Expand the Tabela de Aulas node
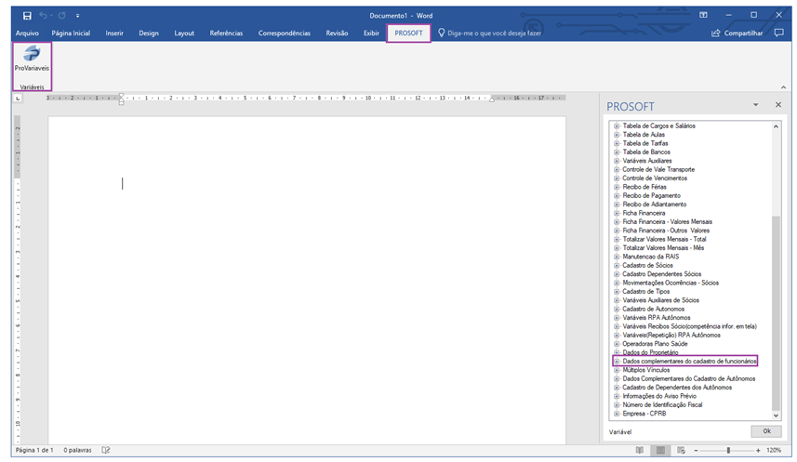 pyautogui.click(x=617, y=135)
